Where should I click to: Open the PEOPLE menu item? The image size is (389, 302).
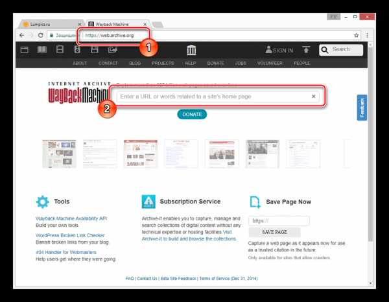302,64
